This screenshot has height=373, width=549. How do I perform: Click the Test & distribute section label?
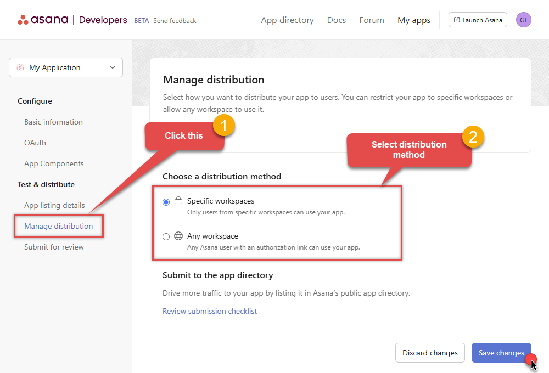pyautogui.click(x=46, y=184)
